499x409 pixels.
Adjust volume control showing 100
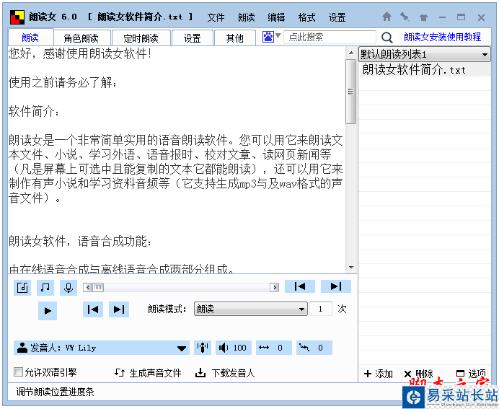[x=233, y=348]
